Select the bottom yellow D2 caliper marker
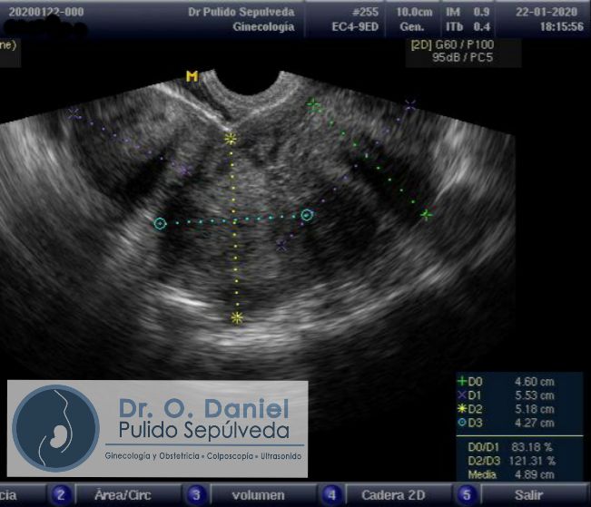This screenshot has width=591, height=507. [237, 317]
